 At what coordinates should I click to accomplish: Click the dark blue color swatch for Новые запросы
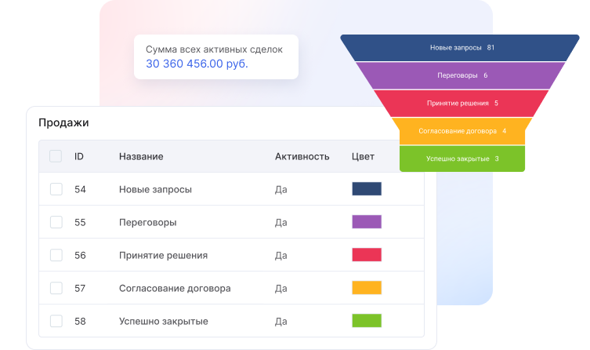pyautogui.click(x=366, y=189)
